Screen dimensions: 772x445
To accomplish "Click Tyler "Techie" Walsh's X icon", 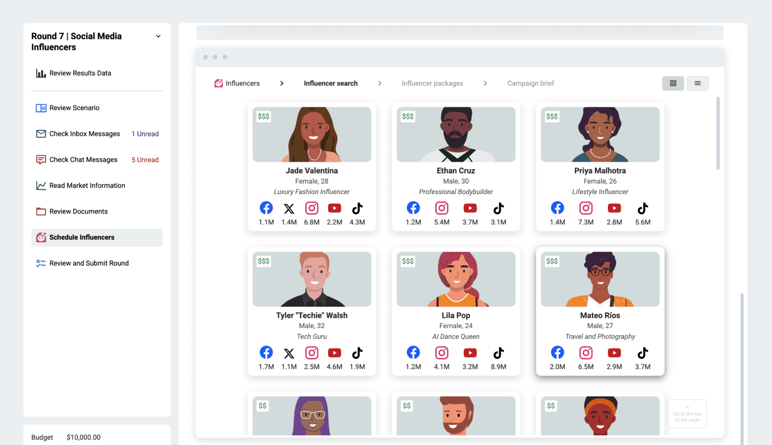I will (x=289, y=353).
